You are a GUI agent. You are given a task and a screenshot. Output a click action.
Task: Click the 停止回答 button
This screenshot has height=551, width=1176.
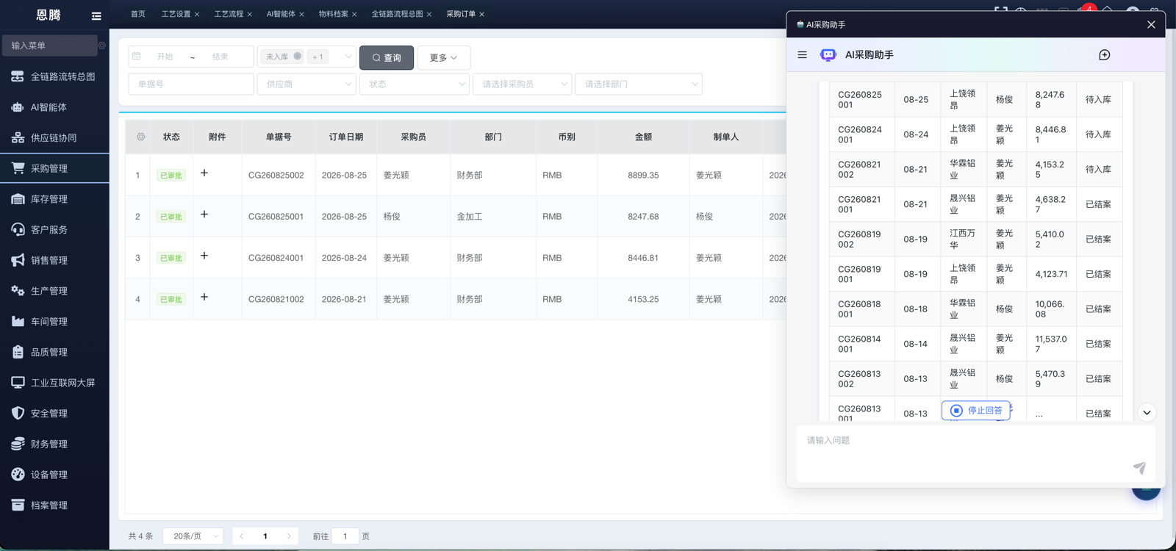coord(976,411)
